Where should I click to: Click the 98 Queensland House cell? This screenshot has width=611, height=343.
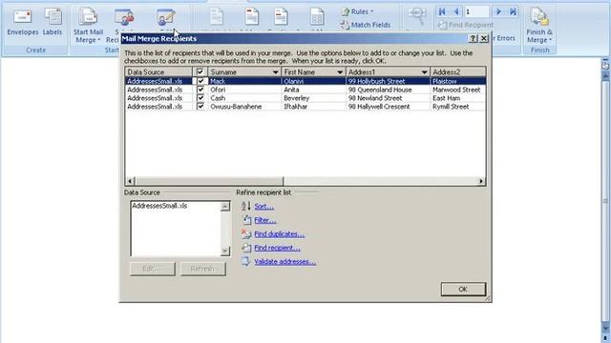(x=388, y=90)
